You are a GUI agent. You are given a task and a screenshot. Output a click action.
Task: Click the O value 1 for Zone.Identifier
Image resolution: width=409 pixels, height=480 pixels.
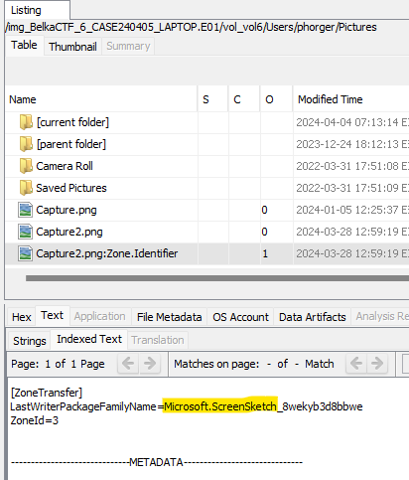click(265, 253)
